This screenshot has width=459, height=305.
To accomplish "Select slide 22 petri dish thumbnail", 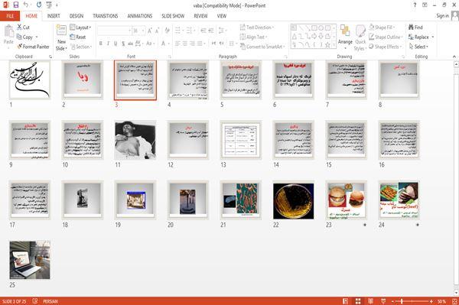I will pyautogui.click(x=293, y=201).
